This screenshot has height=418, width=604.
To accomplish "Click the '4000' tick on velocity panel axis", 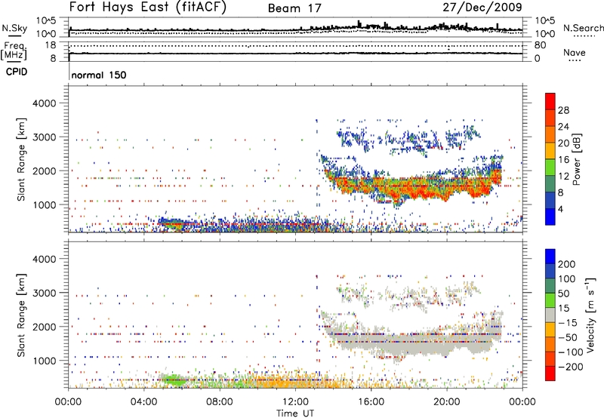I will pyautogui.click(x=45, y=259).
